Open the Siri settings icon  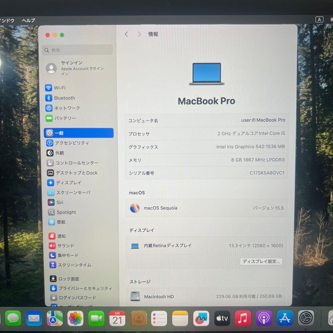click(x=50, y=202)
